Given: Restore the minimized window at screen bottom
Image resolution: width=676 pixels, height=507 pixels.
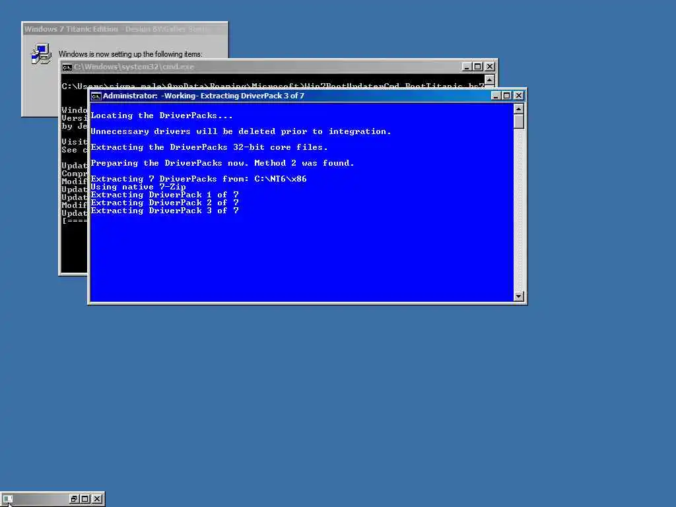Looking at the screenshot, I should coord(74,499).
